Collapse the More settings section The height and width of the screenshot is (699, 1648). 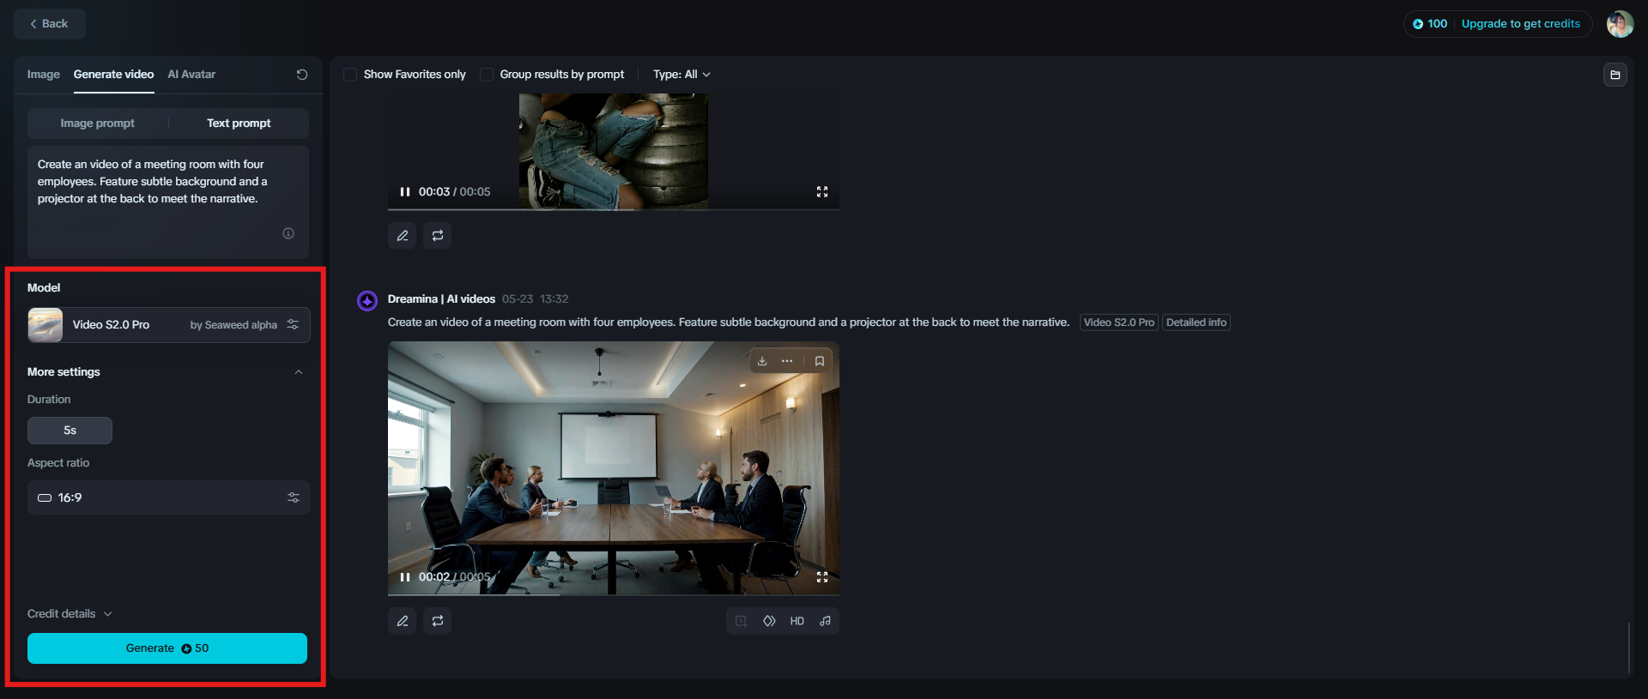299,372
